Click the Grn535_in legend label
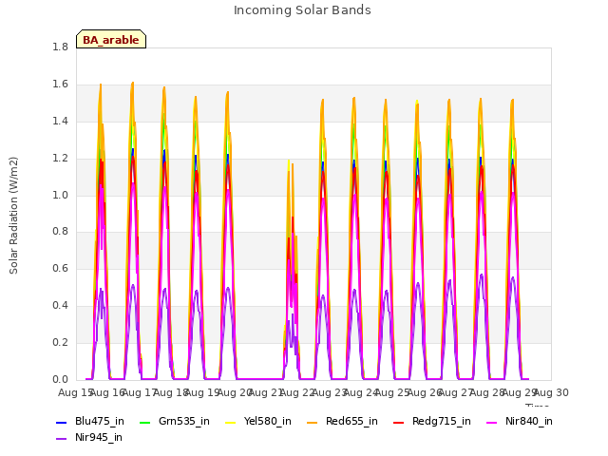The image size is (608, 456). pyautogui.click(x=184, y=422)
